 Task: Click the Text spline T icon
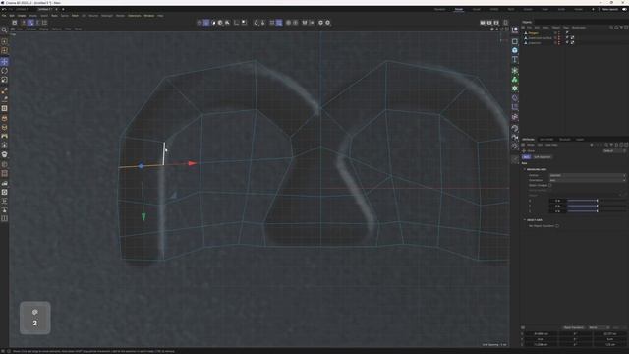pyautogui.click(x=515, y=60)
